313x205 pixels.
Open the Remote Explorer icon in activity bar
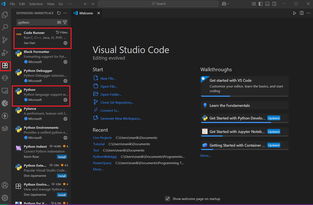tap(5, 91)
